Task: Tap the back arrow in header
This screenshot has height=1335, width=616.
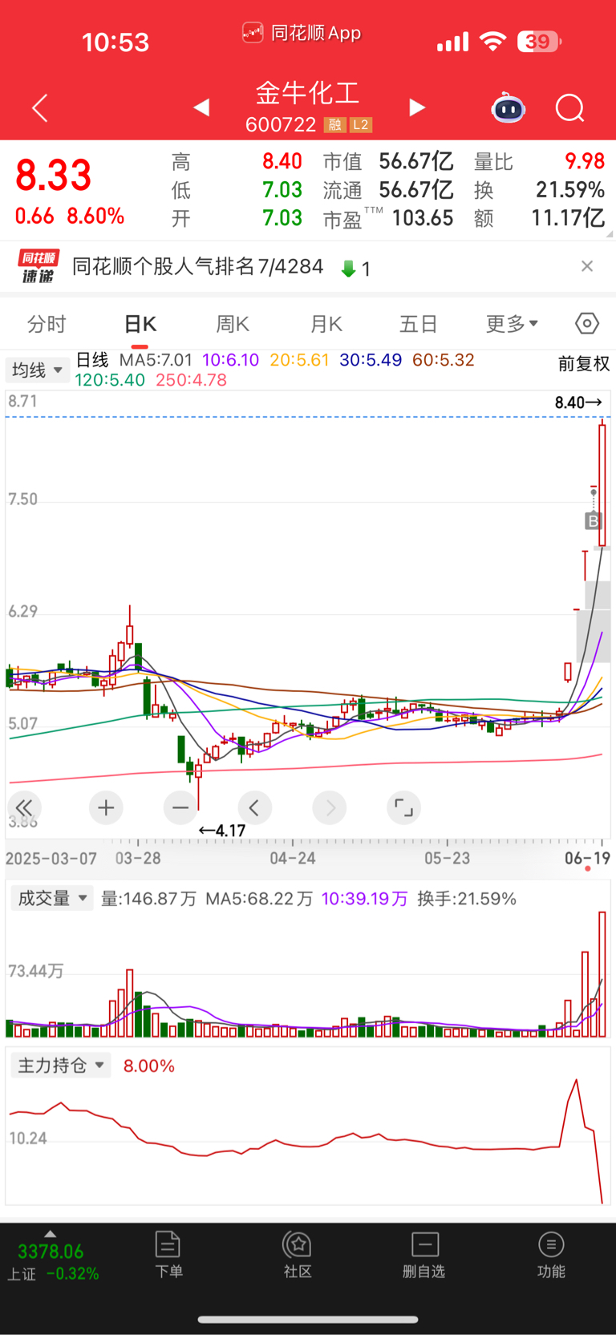Action: tap(40, 107)
